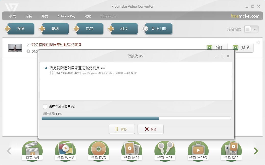Minimize the 轉換為 AVI dialog

(216, 56)
